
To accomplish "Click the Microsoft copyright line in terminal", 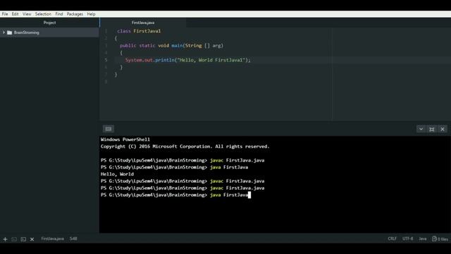I will (x=185, y=146).
